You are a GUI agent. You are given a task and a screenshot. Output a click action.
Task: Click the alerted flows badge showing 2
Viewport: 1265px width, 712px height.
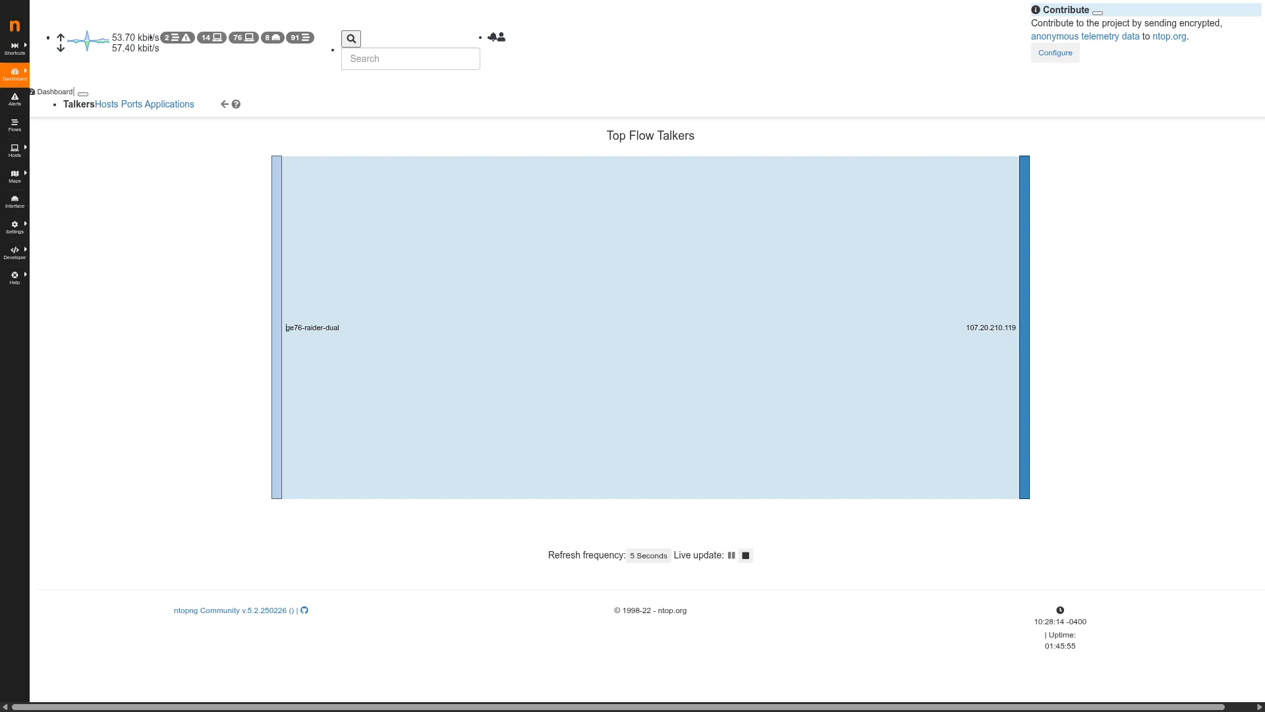coord(177,38)
